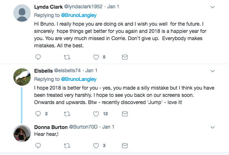229x155 pixels.
Task: Like Elsbells' tweet with 12 likes
Action: coord(96,114)
